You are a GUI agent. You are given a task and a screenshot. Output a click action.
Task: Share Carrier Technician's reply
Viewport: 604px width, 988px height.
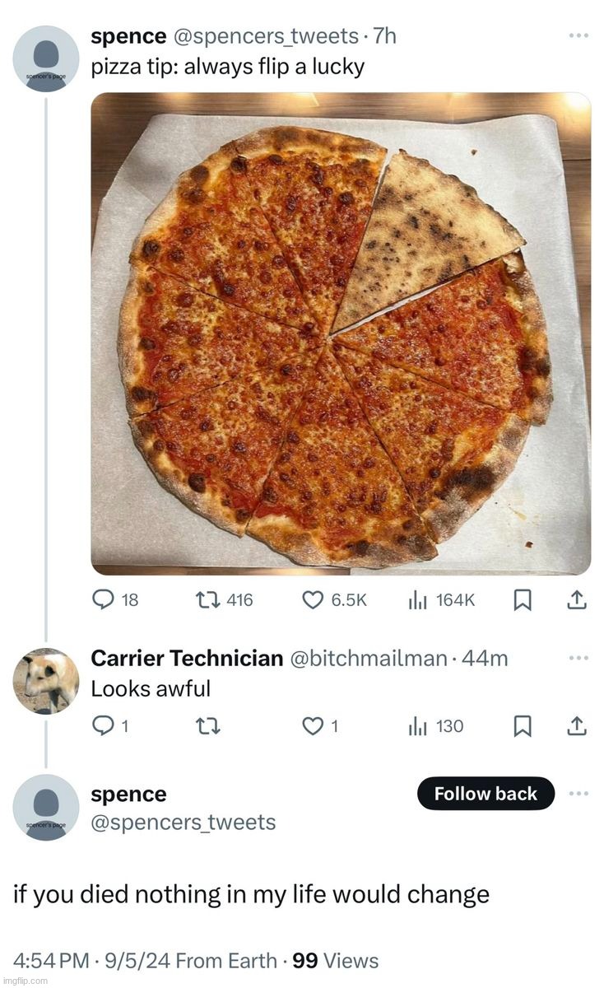(578, 726)
